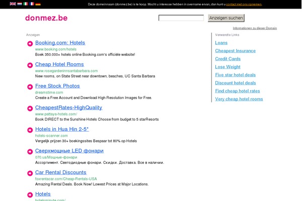Switch language with the German flag icon

pos(38,4)
